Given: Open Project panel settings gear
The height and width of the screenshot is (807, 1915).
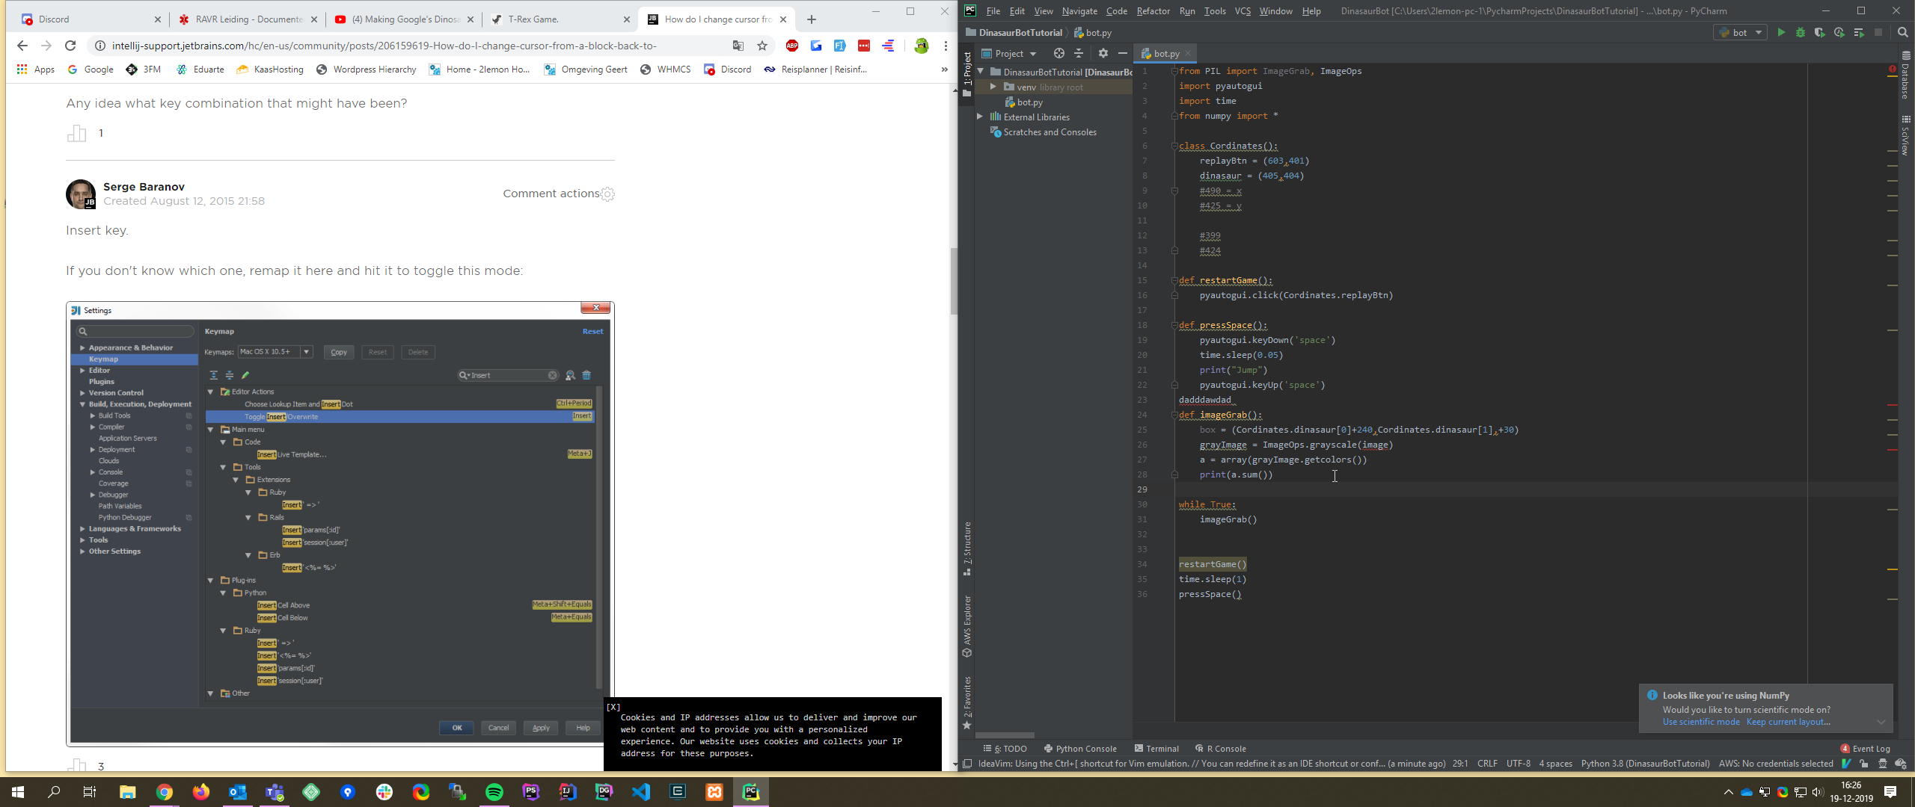Looking at the screenshot, I should click(x=1103, y=53).
